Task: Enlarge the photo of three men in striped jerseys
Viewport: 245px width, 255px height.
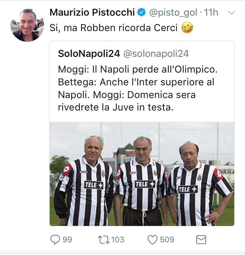Action: point(142,174)
